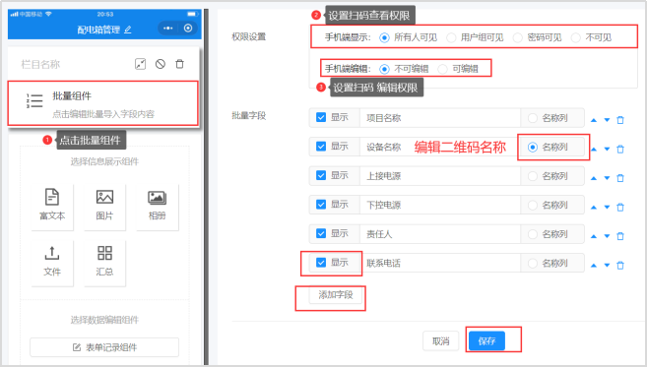Choose 可编辑 for mobile editing
This screenshot has width=647, height=367.
tap(443, 69)
